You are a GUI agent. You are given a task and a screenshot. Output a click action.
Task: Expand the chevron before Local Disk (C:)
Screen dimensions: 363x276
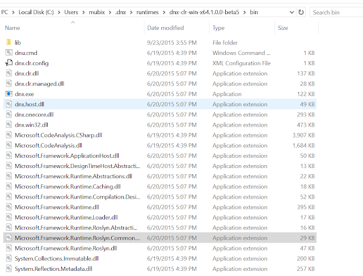click(14, 12)
